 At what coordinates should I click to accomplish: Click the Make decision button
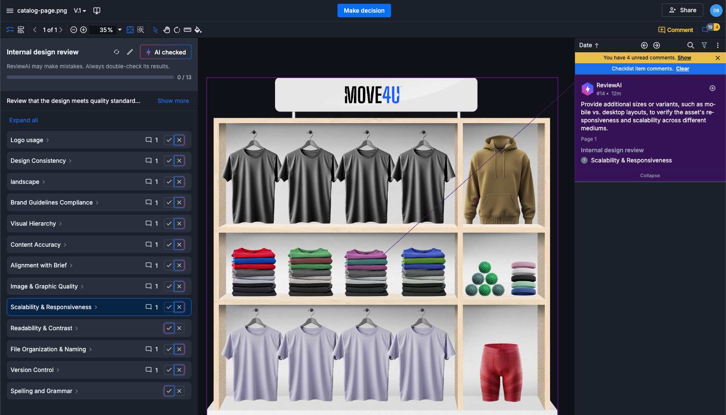364,11
